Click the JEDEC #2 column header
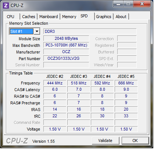 (55, 76)
